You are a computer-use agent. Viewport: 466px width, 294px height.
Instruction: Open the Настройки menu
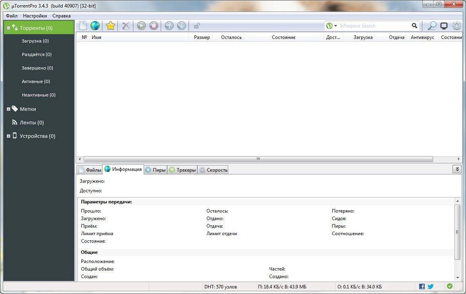[x=35, y=15]
